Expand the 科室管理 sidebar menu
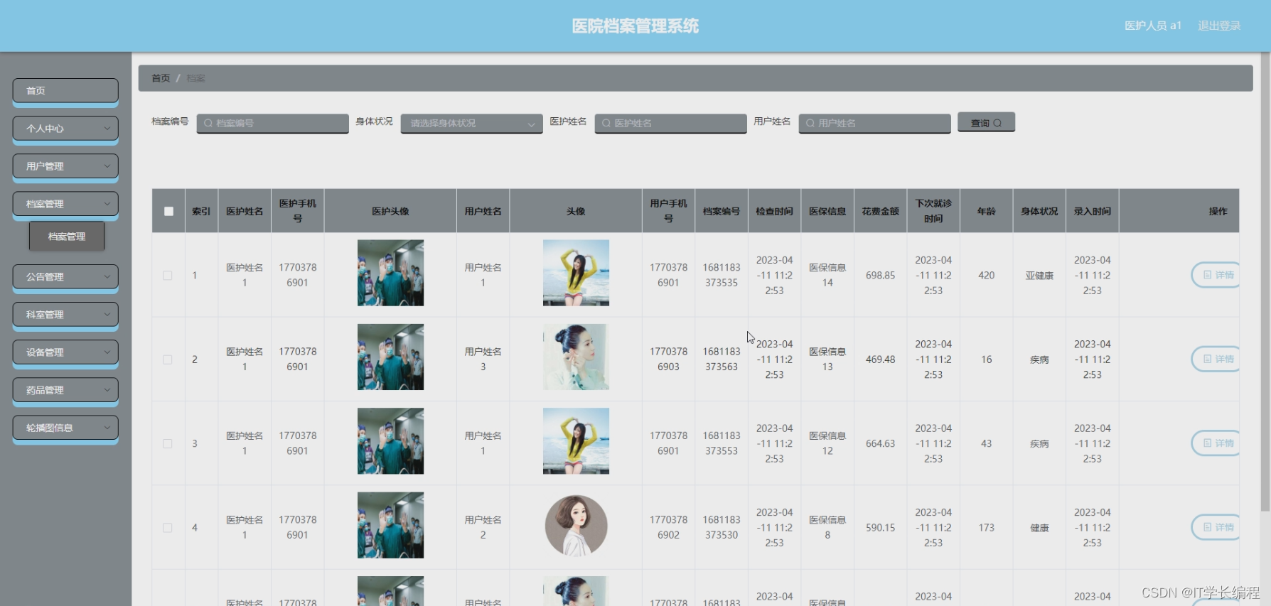Image resolution: width=1271 pixels, height=606 pixels. [65, 315]
